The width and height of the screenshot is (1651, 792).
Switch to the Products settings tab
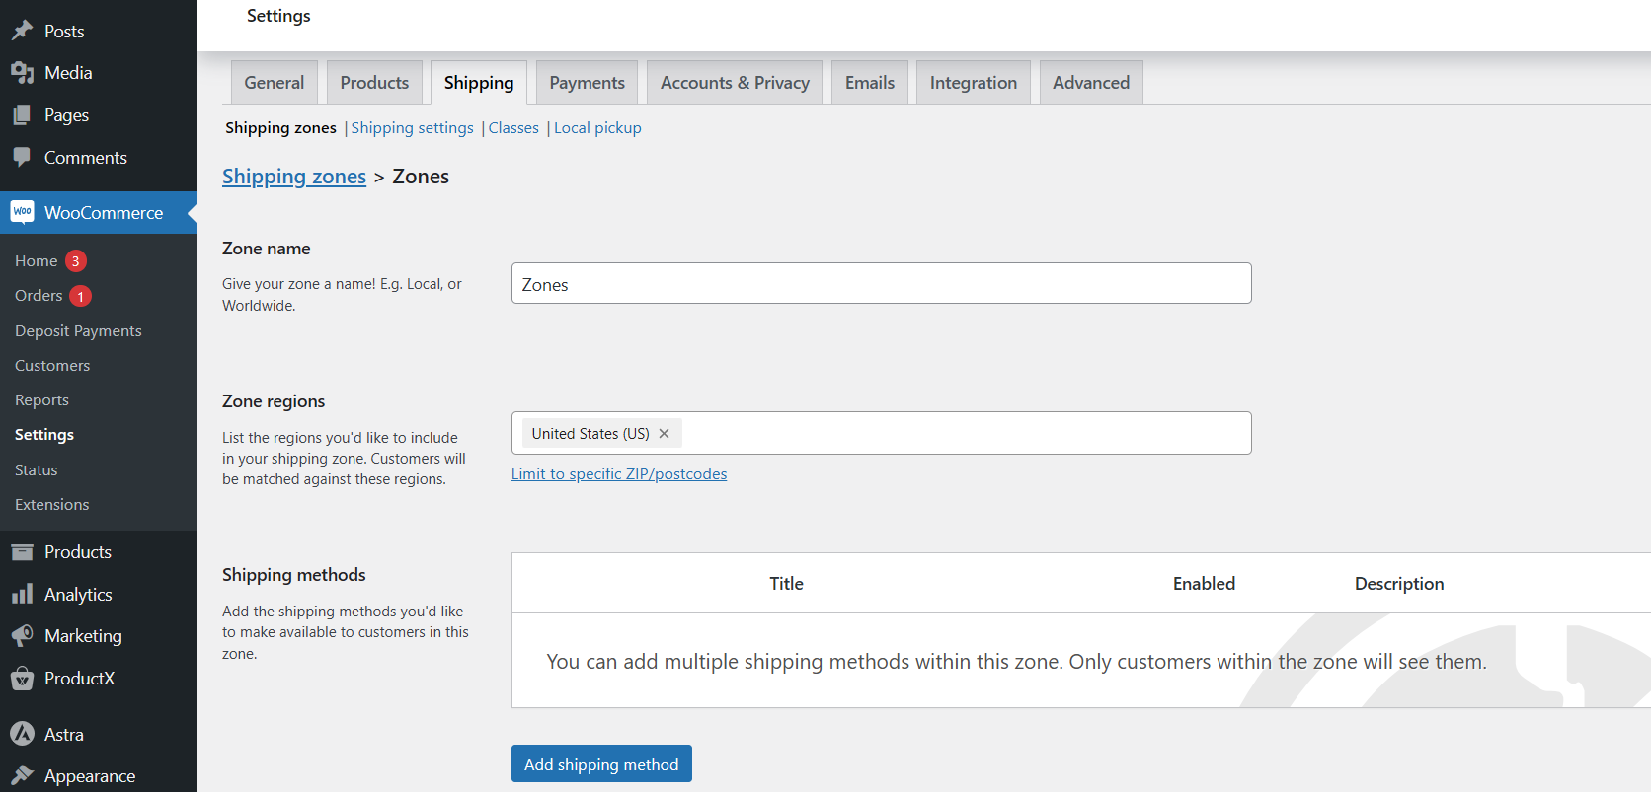pos(374,83)
